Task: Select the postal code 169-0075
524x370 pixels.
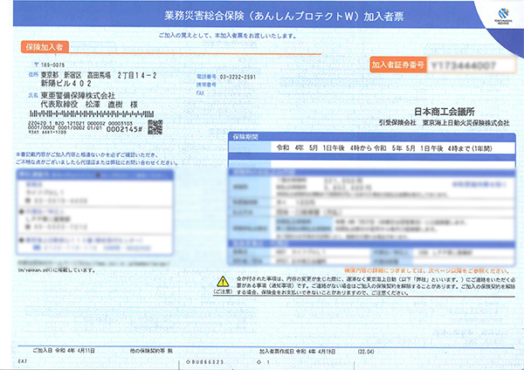Action: point(52,65)
